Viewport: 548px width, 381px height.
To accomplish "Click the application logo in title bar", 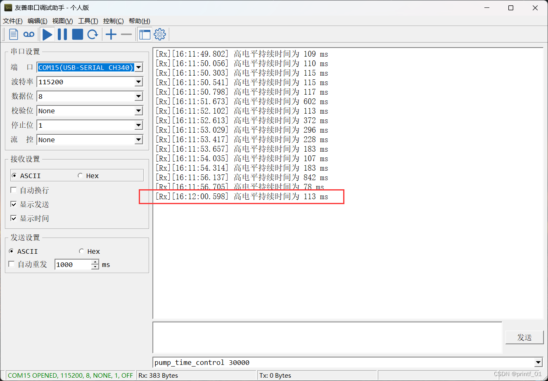I will pos(8,7).
